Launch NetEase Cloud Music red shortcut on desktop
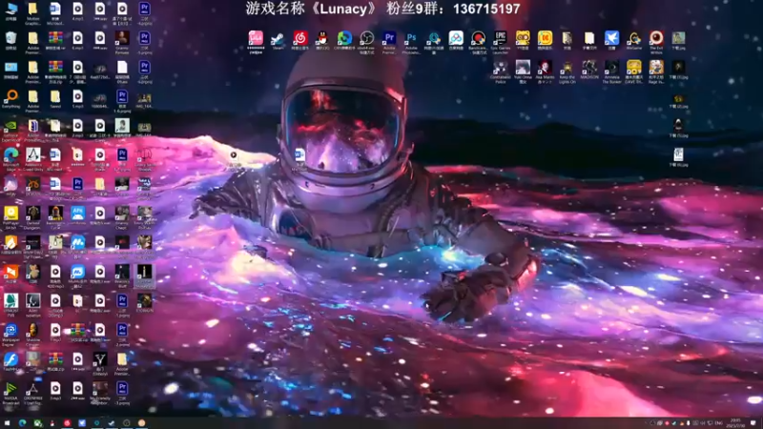 (300, 41)
